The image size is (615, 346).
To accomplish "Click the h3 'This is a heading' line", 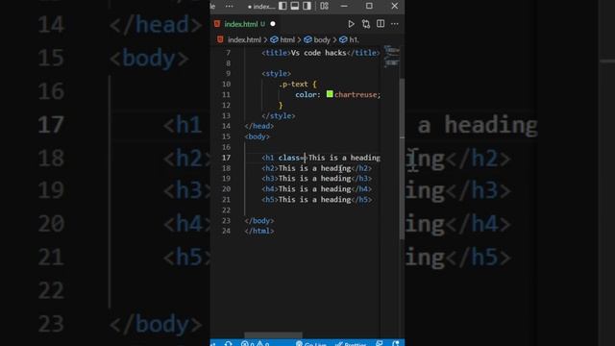I will (317, 179).
